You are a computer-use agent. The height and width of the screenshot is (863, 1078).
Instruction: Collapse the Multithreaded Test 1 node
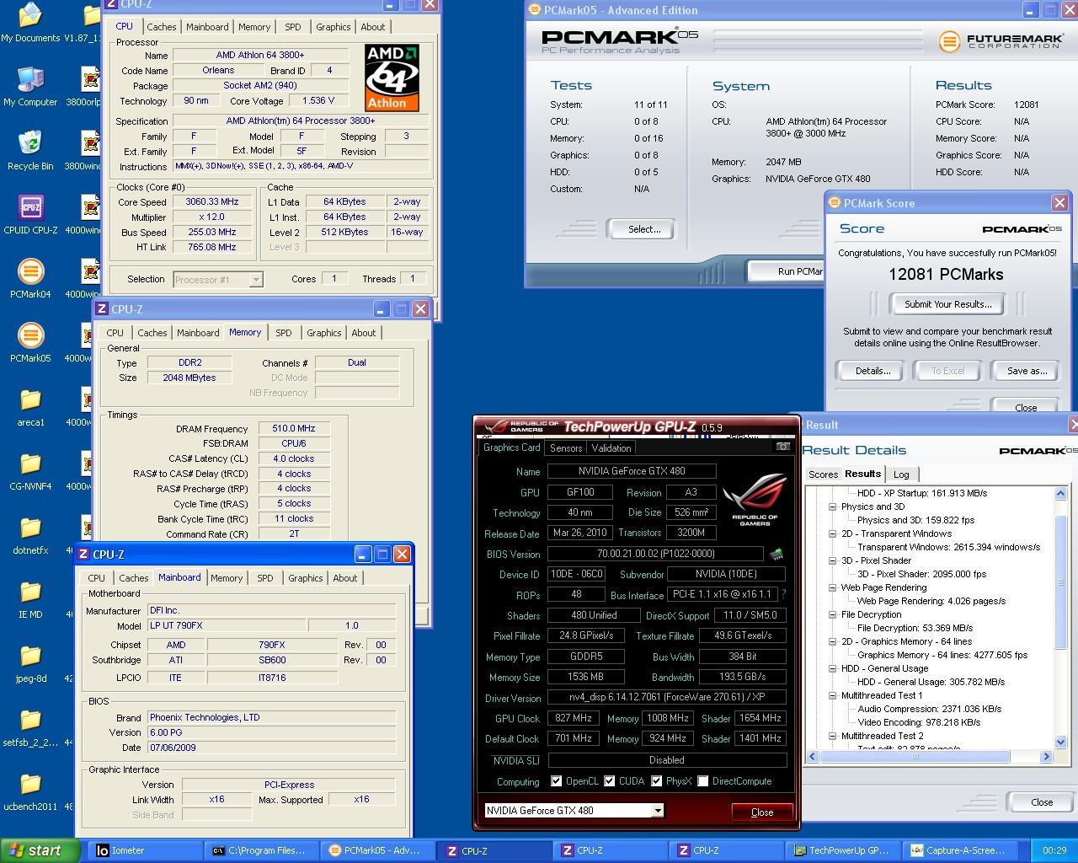pos(832,695)
